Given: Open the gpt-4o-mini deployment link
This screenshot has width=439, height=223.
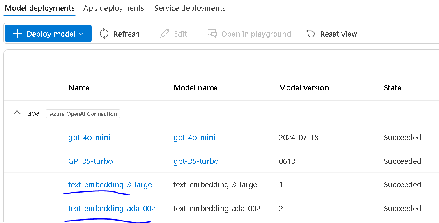Looking at the screenshot, I should (x=89, y=138).
